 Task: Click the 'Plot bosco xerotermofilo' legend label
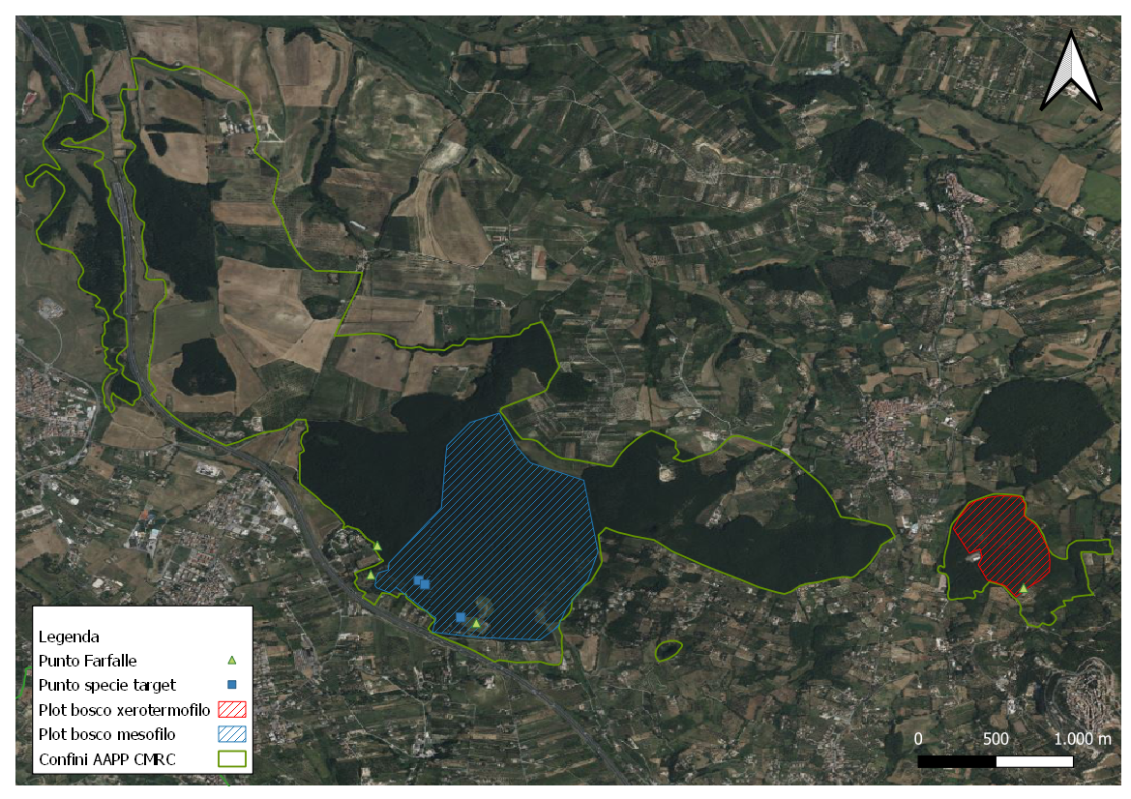(x=124, y=710)
